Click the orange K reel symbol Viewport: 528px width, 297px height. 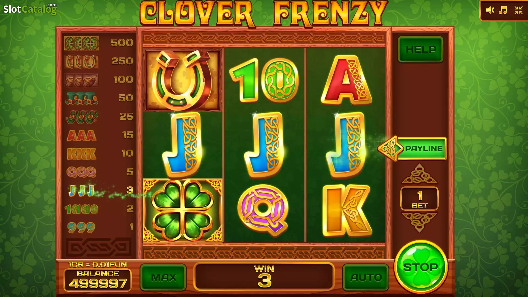tap(347, 210)
